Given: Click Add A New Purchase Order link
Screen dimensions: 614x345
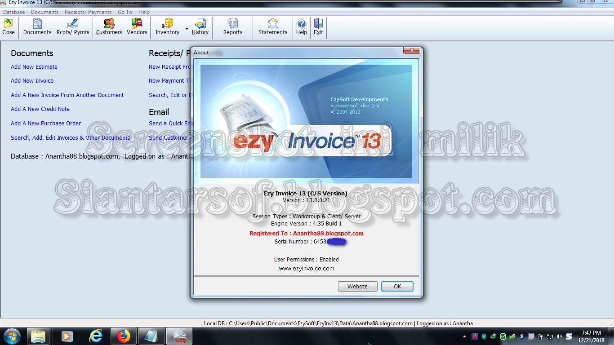Looking at the screenshot, I should [x=46, y=124].
